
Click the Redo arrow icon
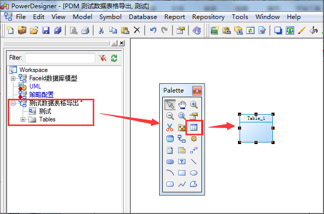pyautogui.click(x=164, y=30)
